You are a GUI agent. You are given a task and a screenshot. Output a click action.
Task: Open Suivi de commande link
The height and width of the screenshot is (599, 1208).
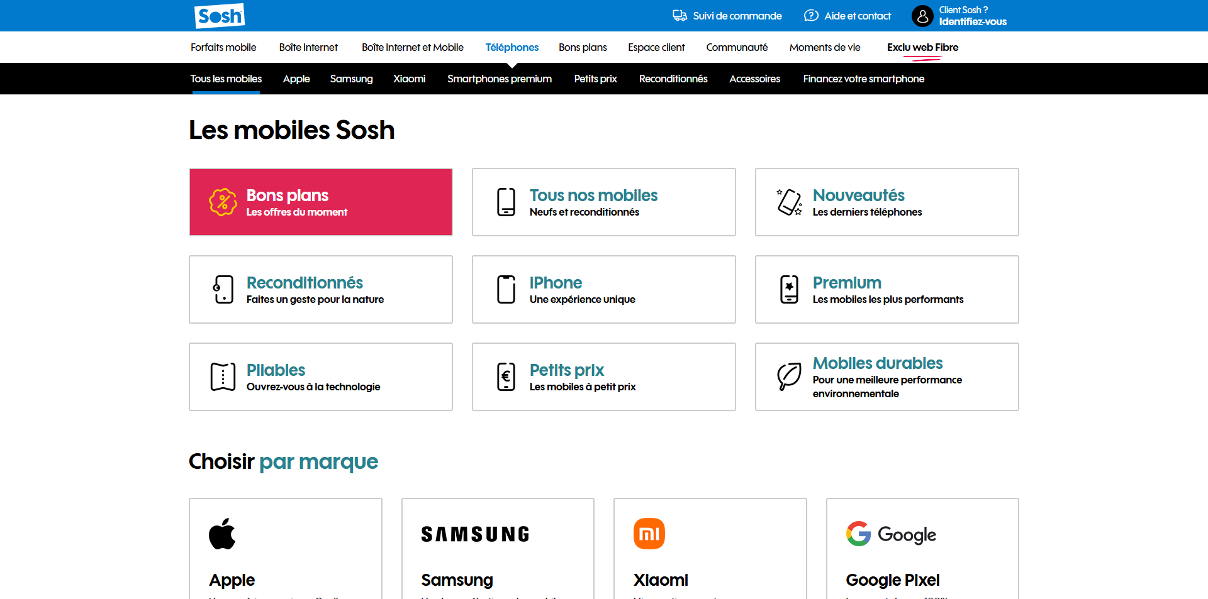(737, 16)
